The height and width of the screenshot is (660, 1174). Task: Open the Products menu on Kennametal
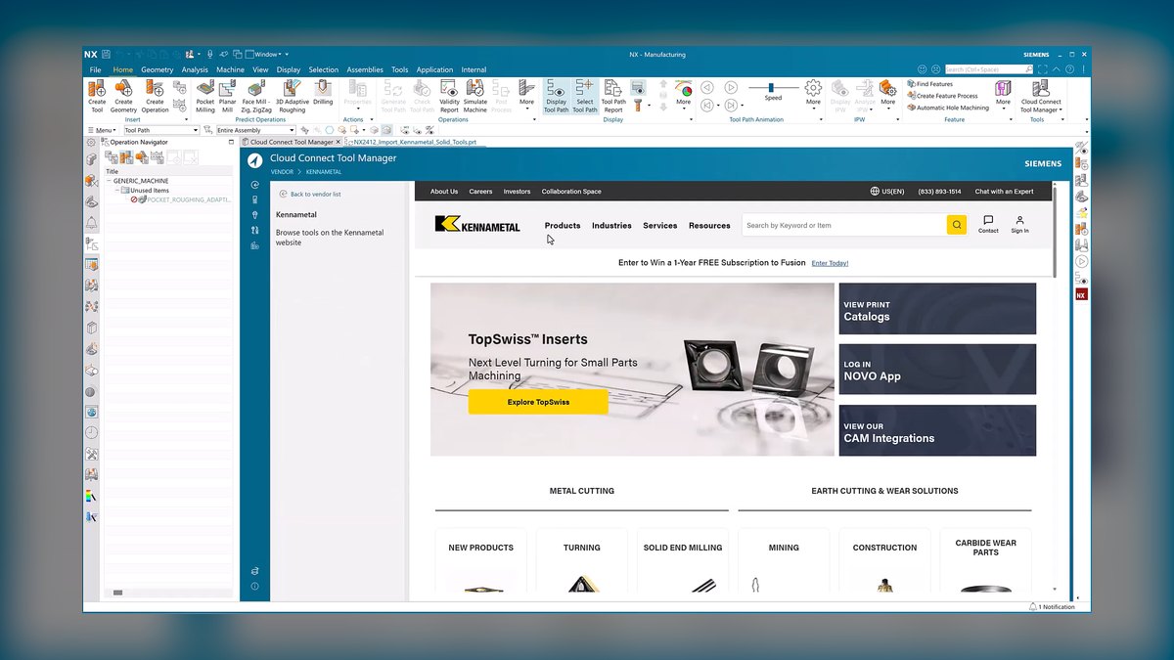563,225
